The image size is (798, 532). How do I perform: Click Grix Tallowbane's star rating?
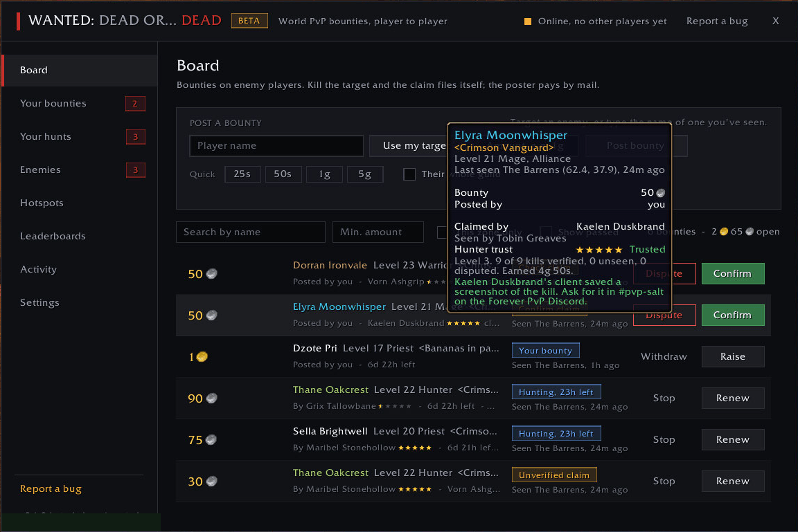tap(395, 407)
